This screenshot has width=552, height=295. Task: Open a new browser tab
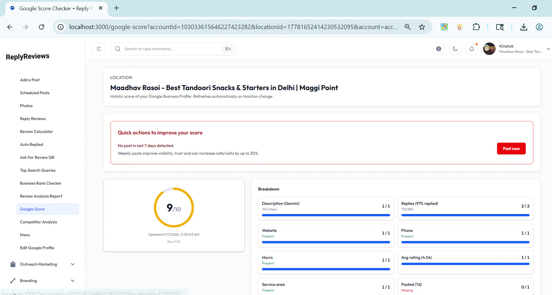pos(117,8)
